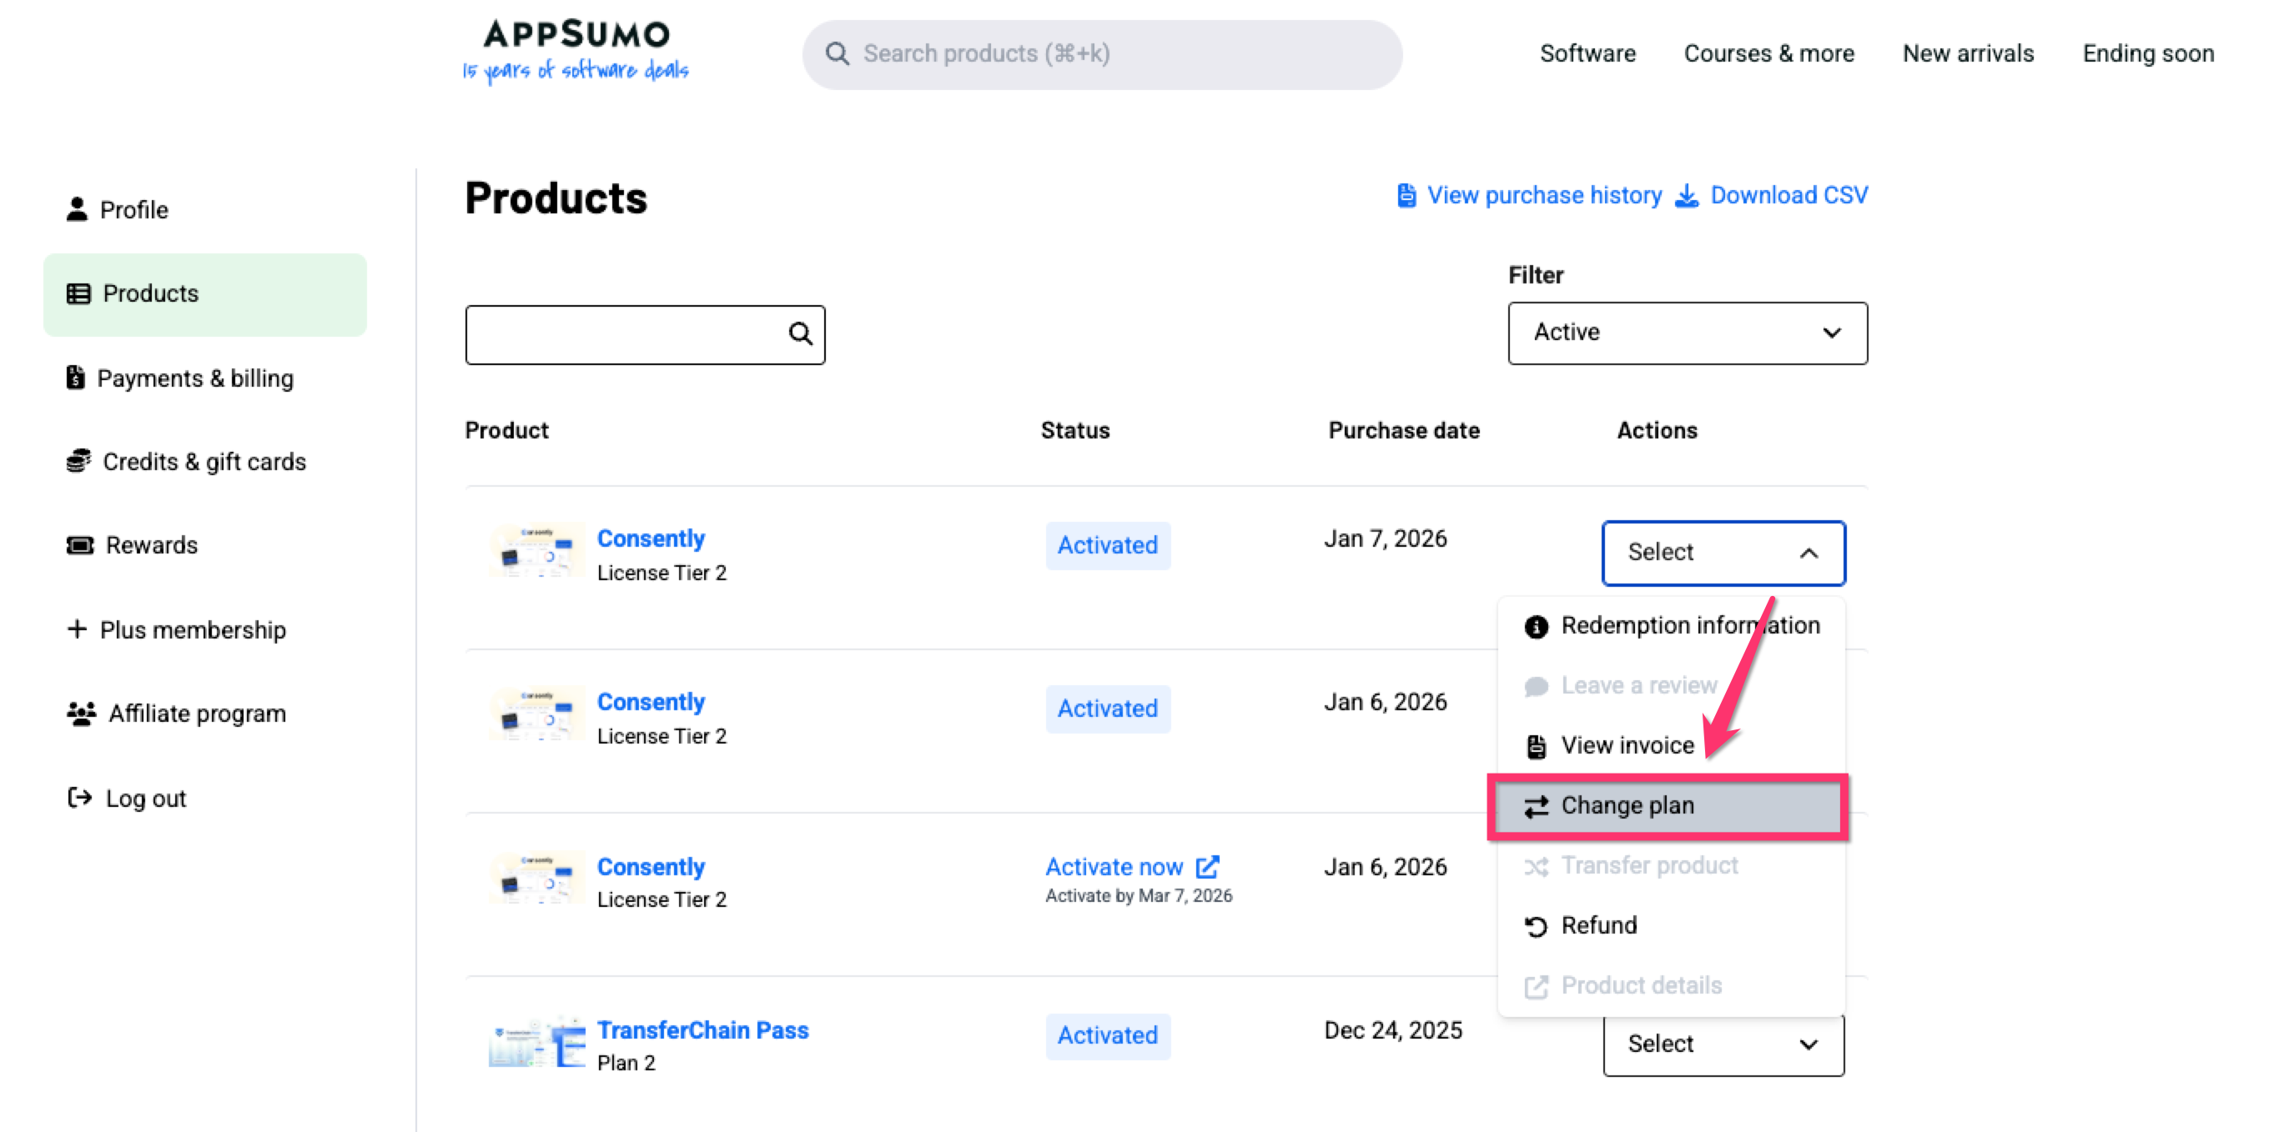Viewport: 2279px width, 1132px height.
Task: Click View invoice menu entry
Action: click(1626, 745)
